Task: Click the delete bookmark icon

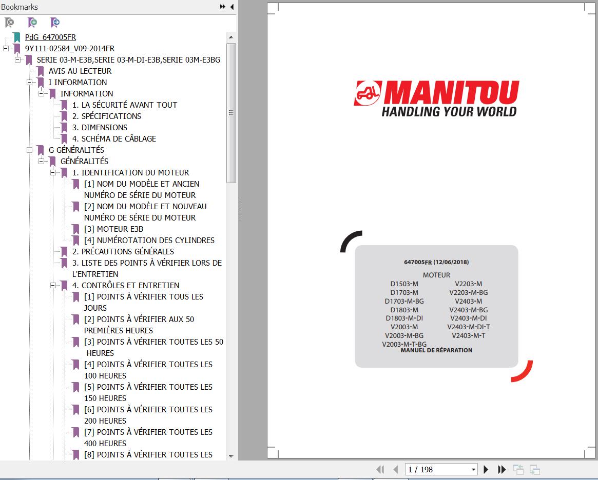Action: [x=9, y=23]
